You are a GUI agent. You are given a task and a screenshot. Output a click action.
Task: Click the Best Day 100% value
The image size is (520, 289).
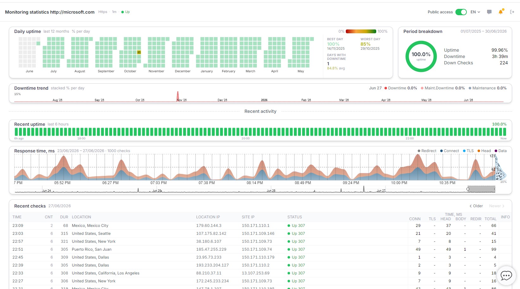pos(333,44)
